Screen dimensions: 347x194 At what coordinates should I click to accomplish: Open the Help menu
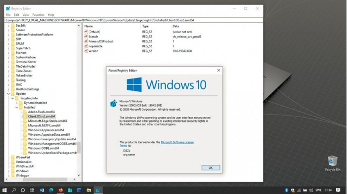tap(51, 15)
